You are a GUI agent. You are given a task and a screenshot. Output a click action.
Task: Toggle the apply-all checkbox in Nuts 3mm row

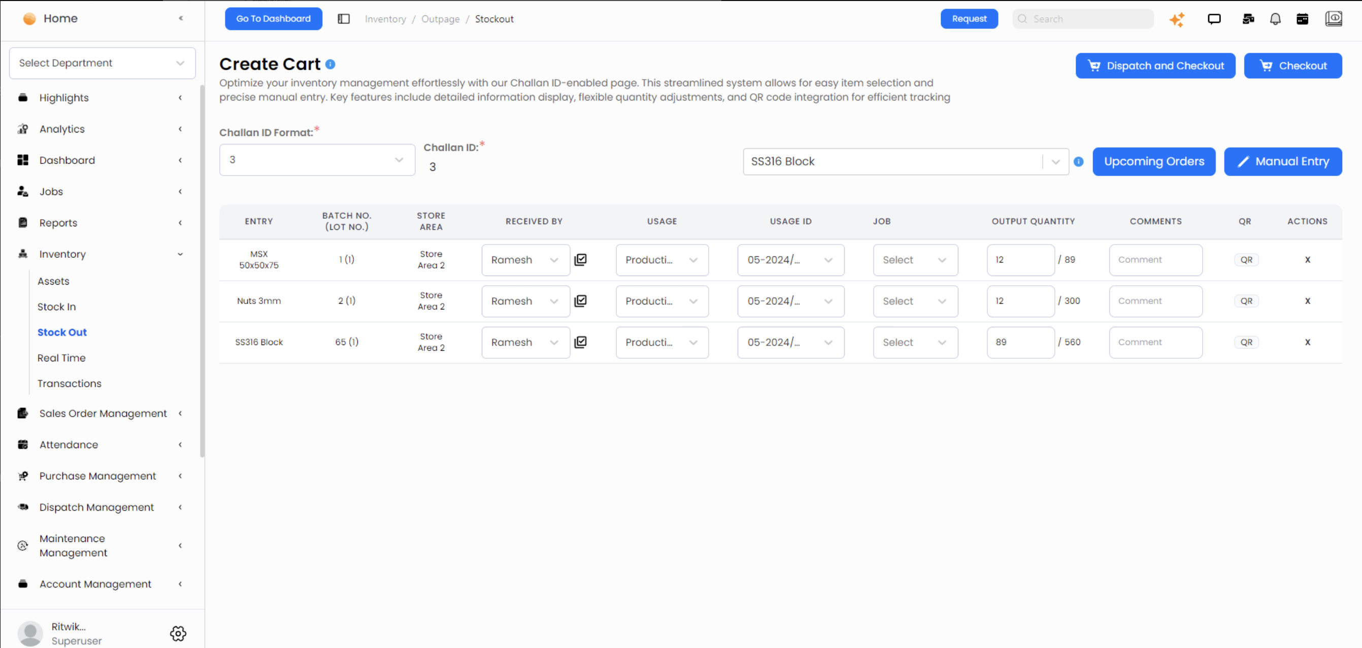pyautogui.click(x=581, y=301)
